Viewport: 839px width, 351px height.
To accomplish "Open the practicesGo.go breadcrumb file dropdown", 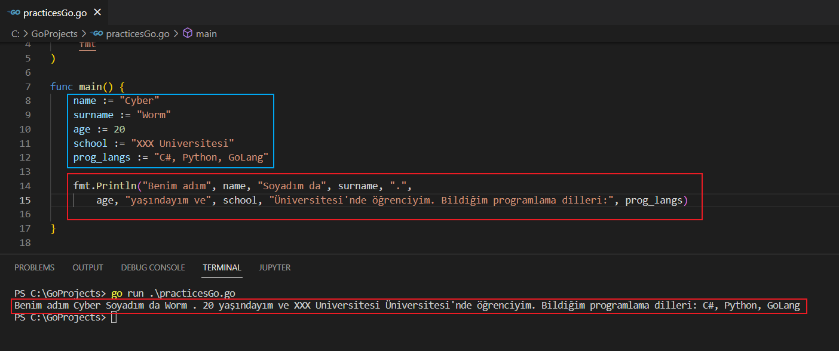I will tap(137, 34).
